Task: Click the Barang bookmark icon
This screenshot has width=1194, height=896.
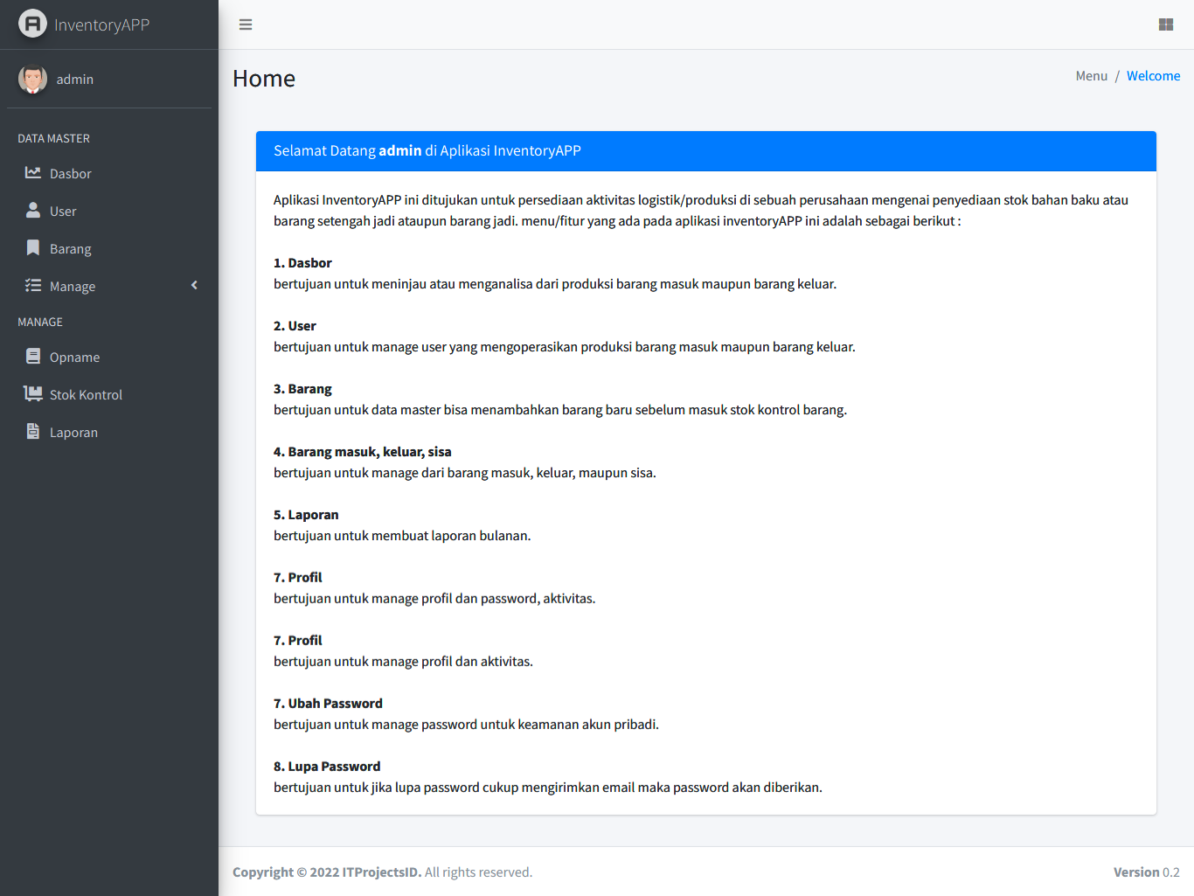Action: coord(33,248)
